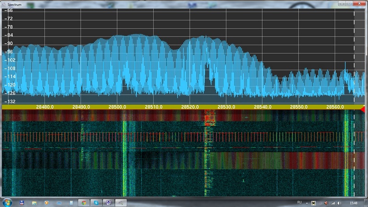Screen dimensions: 368x207
Task: Click the 28530,0 label on frequency scale
Action: pos(226,107)
